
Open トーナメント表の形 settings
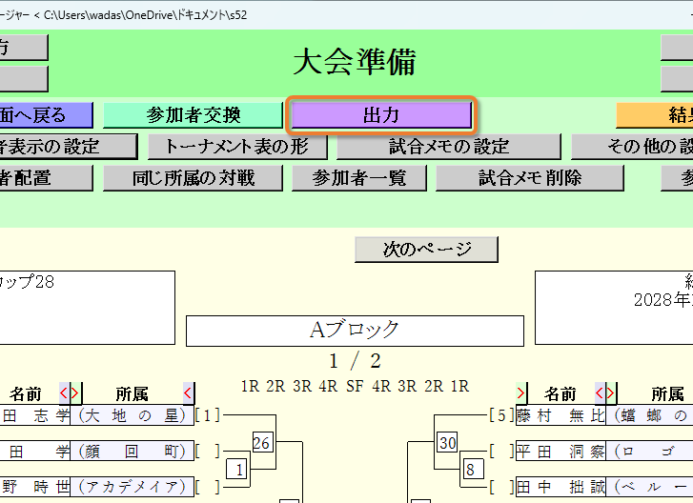tap(237, 147)
